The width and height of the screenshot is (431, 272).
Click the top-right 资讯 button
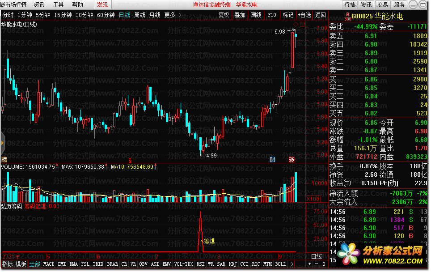[366, 4]
